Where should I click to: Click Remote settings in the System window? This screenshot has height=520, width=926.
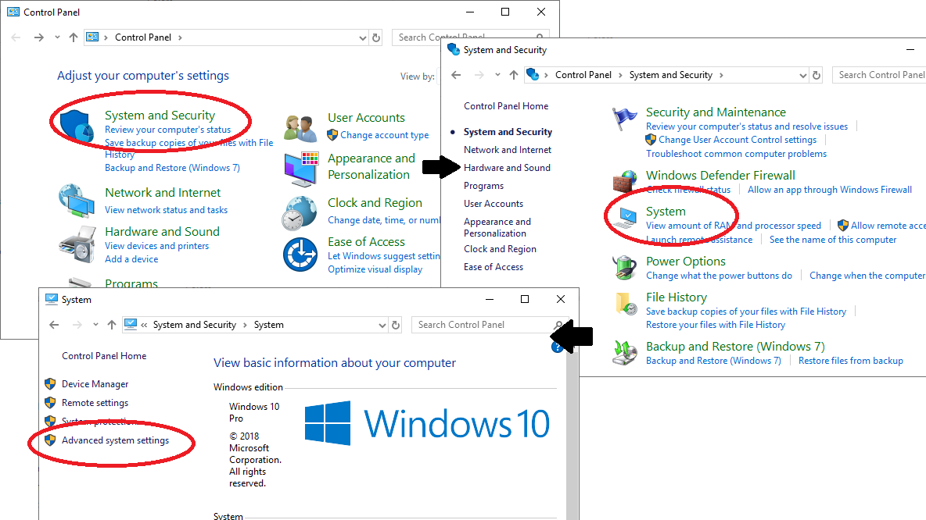(95, 403)
